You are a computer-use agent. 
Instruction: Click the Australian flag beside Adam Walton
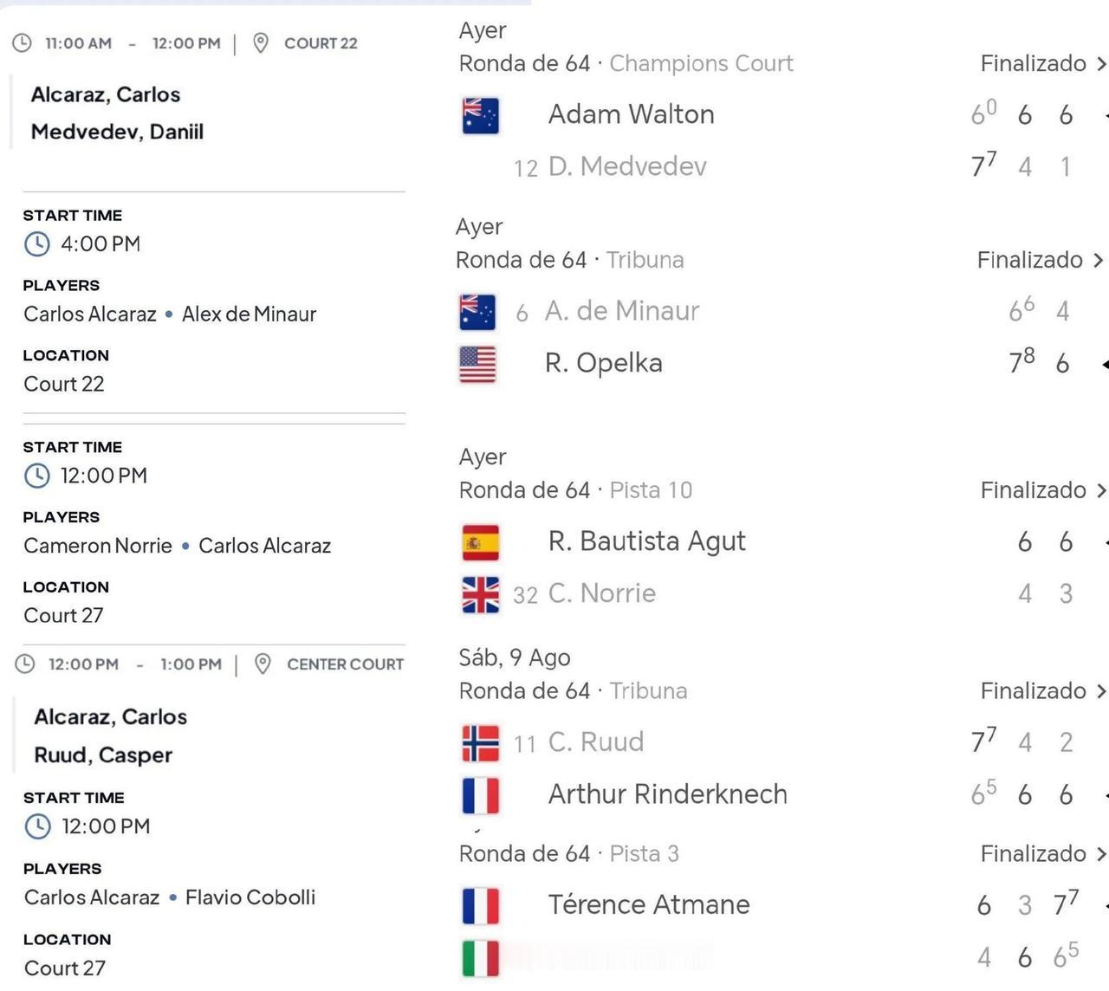point(481,115)
